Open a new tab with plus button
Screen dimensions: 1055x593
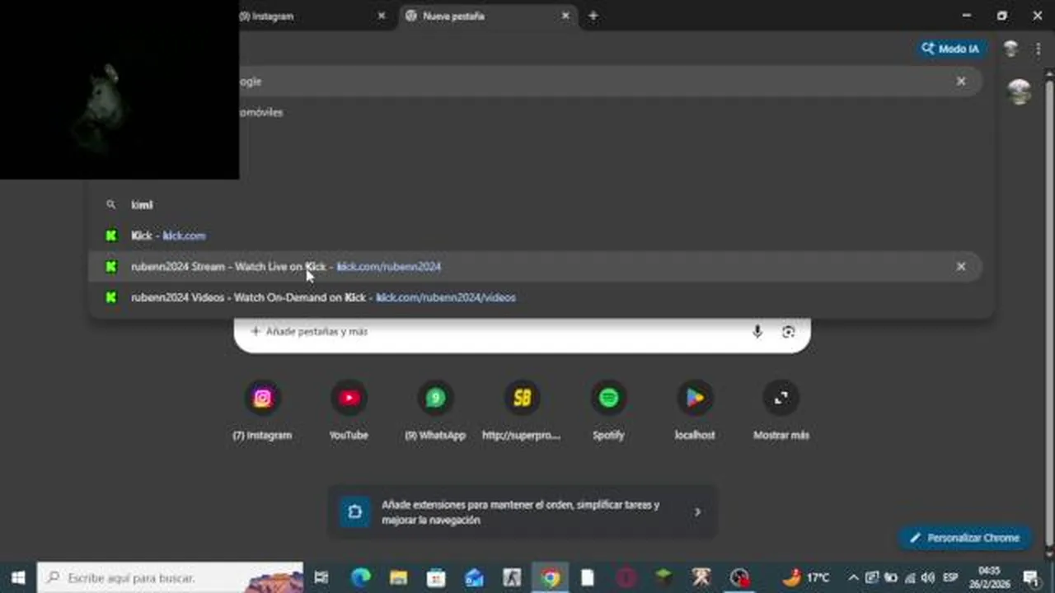click(x=593, y=16)
